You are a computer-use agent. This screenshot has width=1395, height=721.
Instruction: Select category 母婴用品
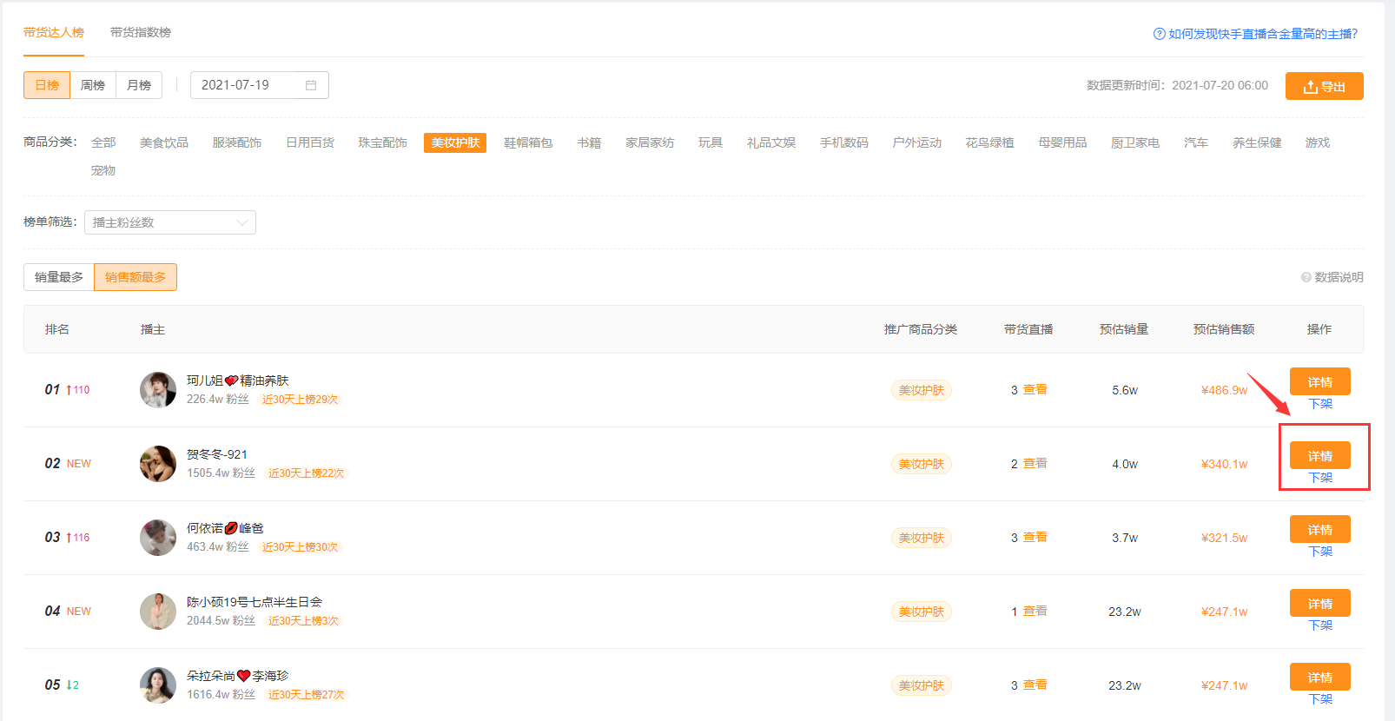coord(1063,142)
